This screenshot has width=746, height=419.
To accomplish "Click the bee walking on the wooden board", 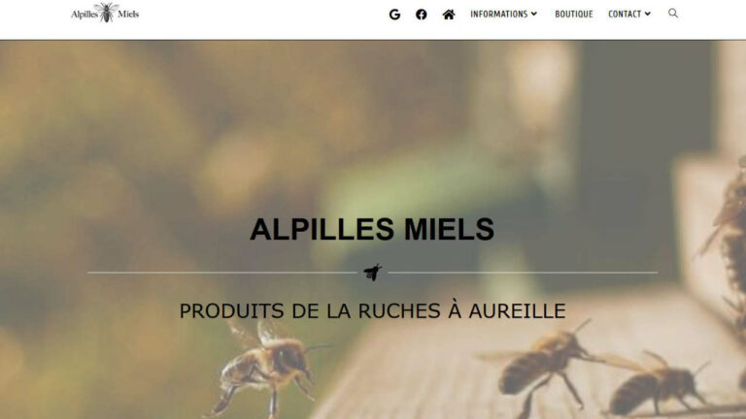I will point(540,366).
